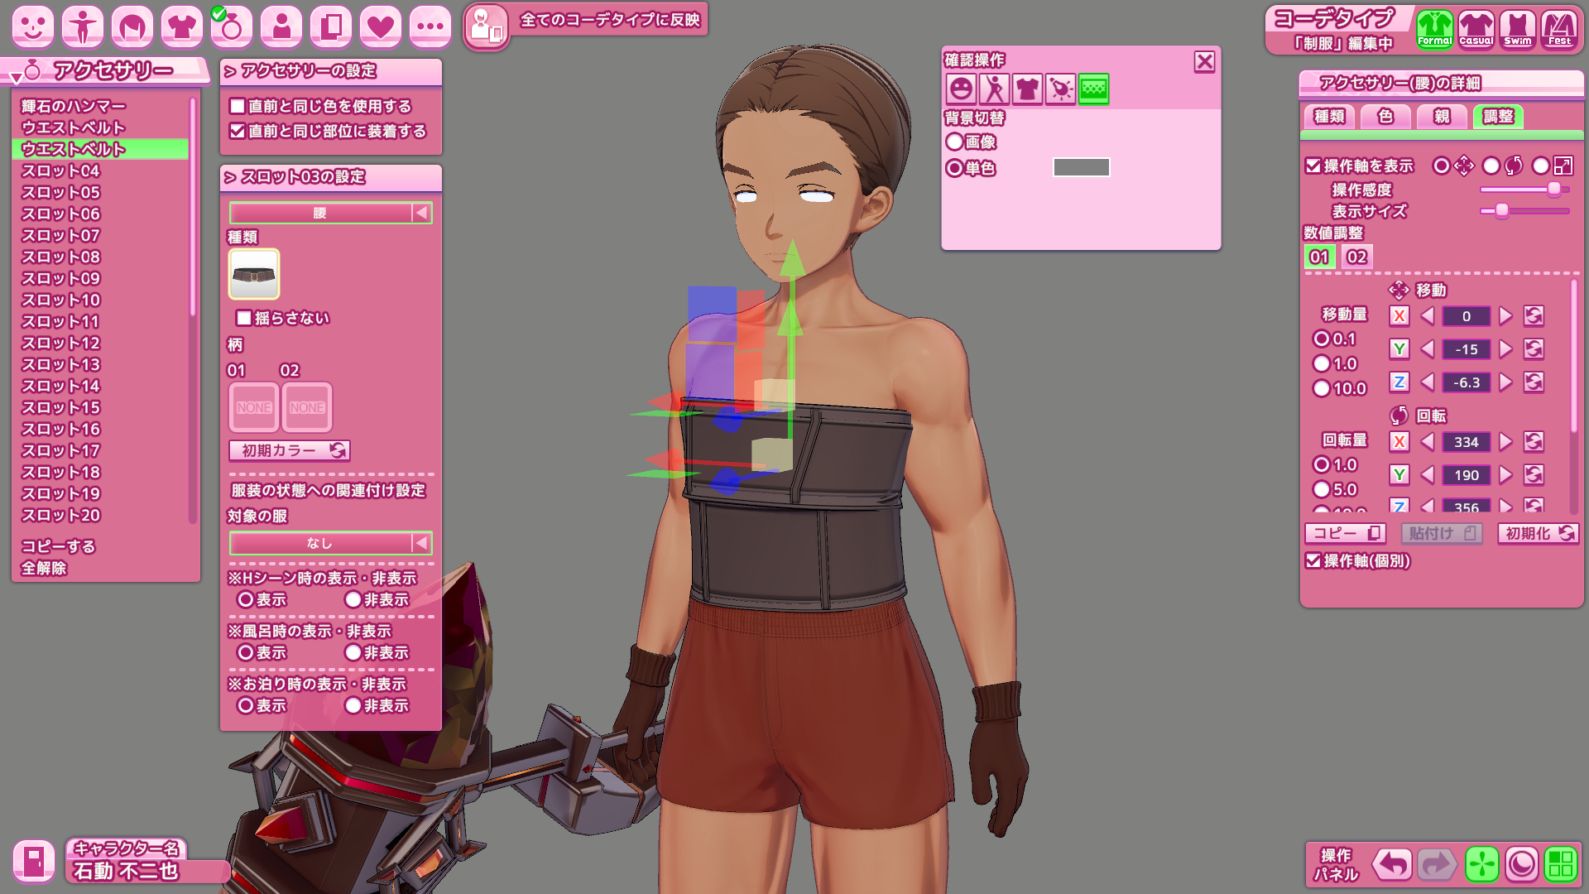Click the コピーする option in slot list

click(x=58, y=546)
